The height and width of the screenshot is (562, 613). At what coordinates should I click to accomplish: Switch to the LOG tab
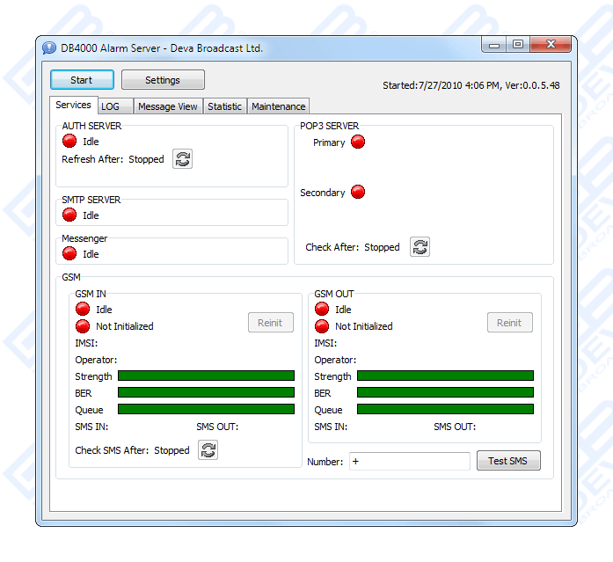coord(110,106)
